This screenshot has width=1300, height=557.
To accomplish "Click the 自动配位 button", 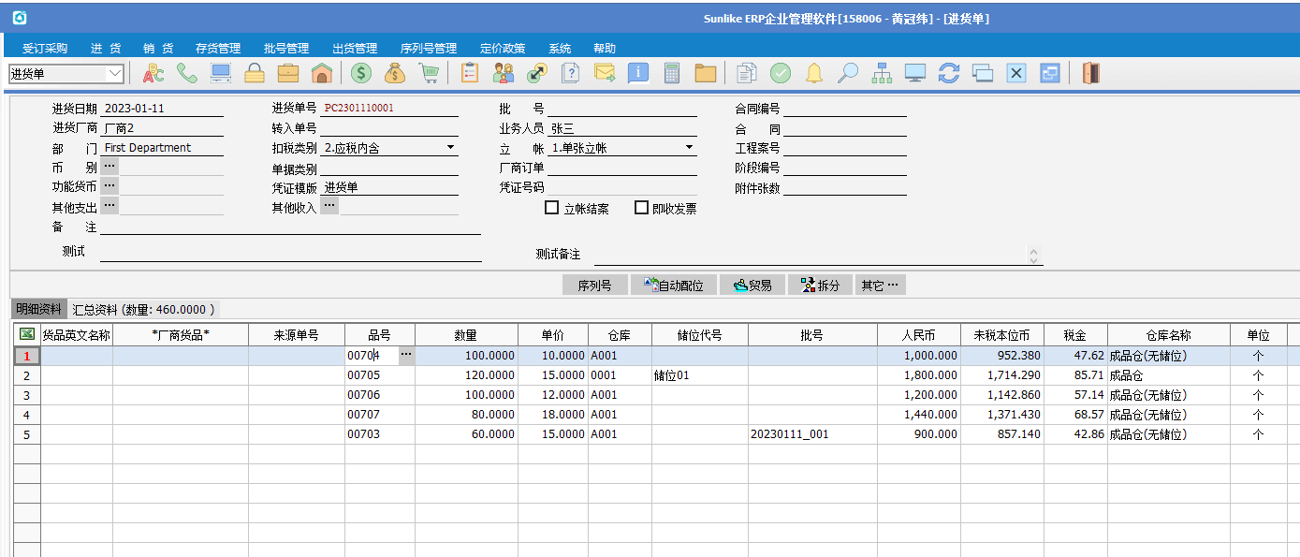I will [x=673, y=286].
